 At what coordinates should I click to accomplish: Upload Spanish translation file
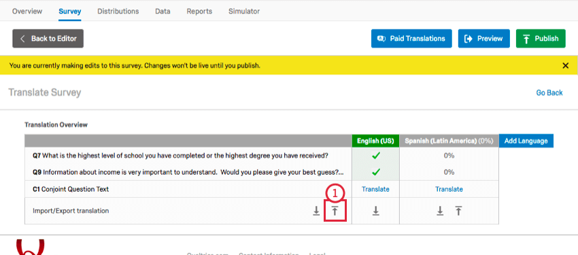tap(458, 211)
